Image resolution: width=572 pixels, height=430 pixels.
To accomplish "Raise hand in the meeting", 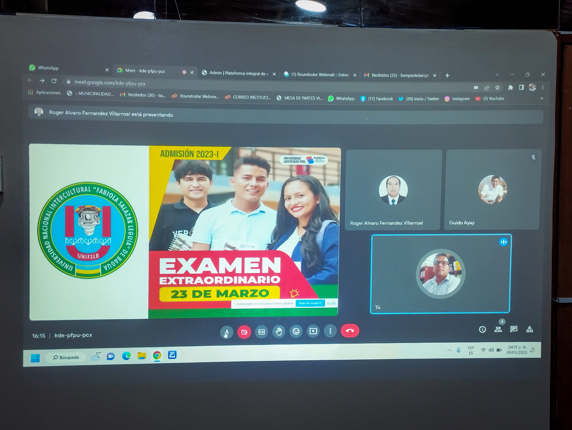I will tap(279, 331).
